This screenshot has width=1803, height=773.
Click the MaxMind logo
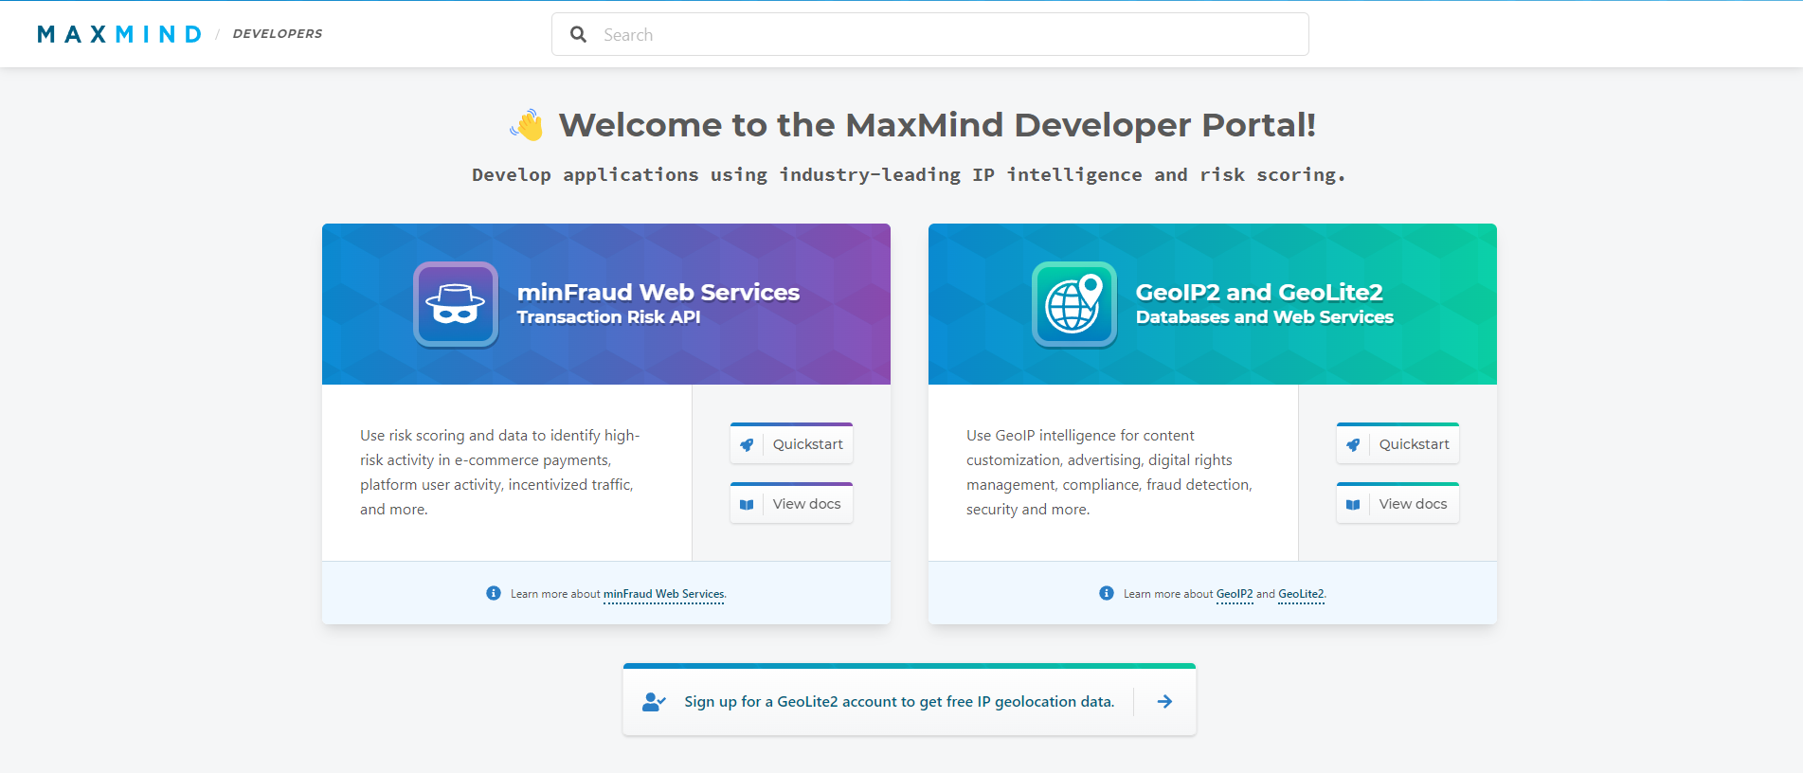(119, 34)
